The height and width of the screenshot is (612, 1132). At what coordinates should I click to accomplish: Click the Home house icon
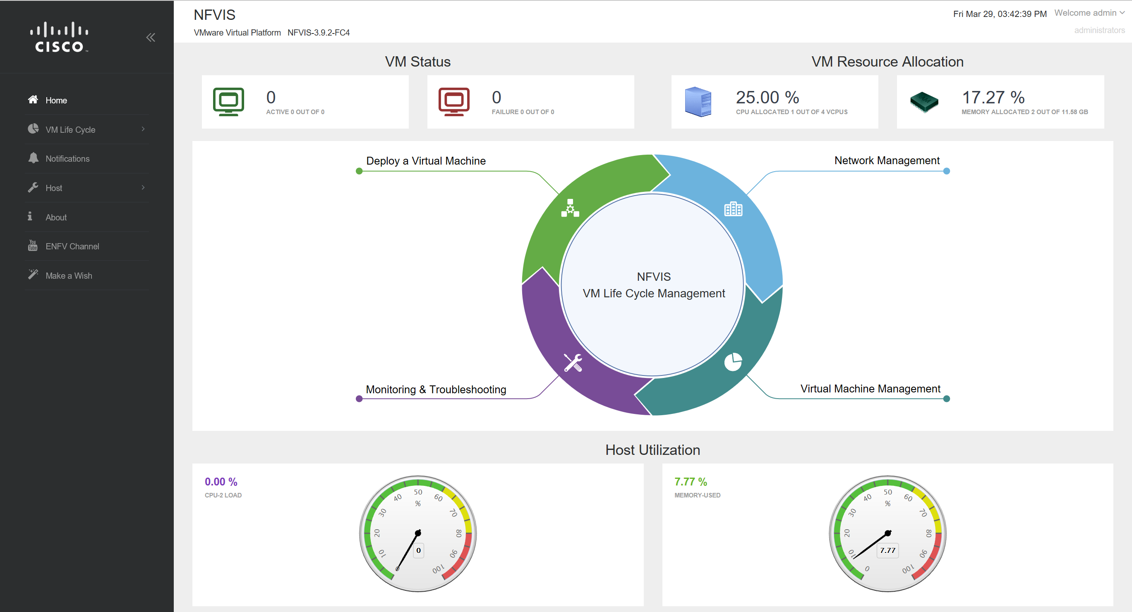[x=33, y=100]
